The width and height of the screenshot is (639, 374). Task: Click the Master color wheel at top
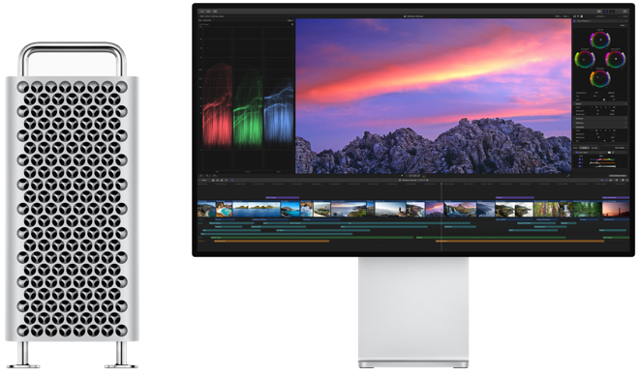tap(600, 40)
